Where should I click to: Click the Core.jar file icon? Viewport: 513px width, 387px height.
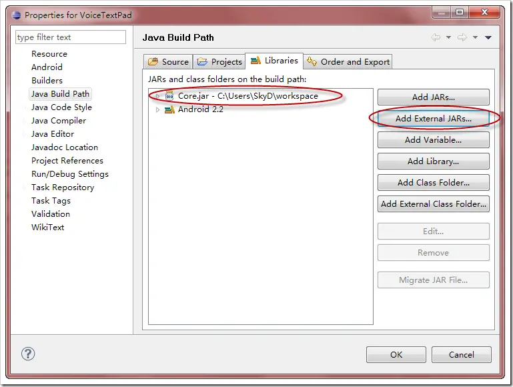tap(169, 96)
